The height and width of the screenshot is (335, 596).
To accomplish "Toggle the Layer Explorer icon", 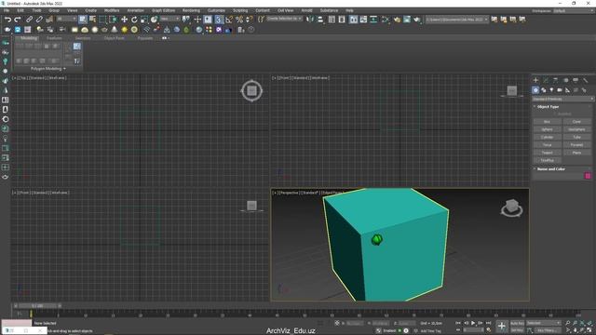I will coord(342,19).
